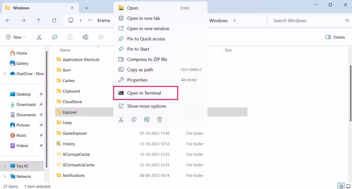Unpin Music using its pin icon
This screenshot has height=189, width=352.
[41, 135]
